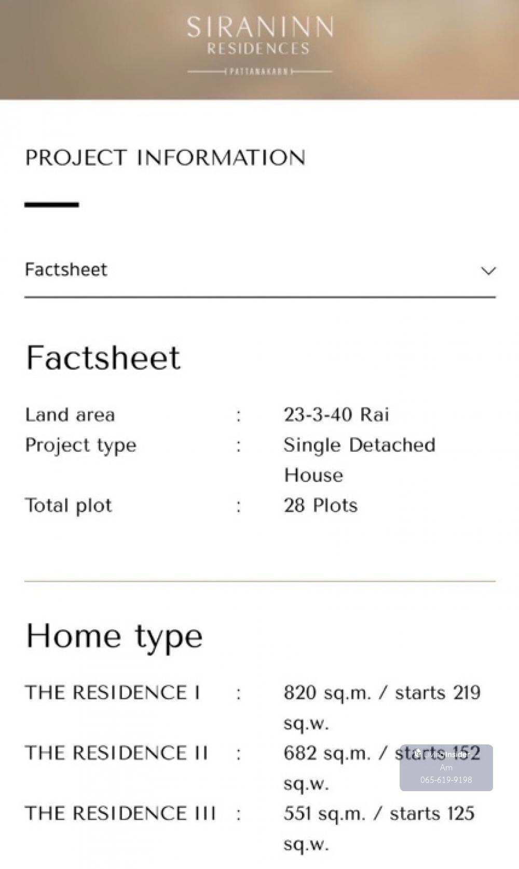This screenshot has height=869, width=519.
Task: Select the Single Detached House text
Action: (x=359, y=459)
